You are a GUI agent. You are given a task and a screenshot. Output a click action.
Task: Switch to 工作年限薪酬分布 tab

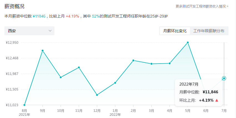pos(209,31)
